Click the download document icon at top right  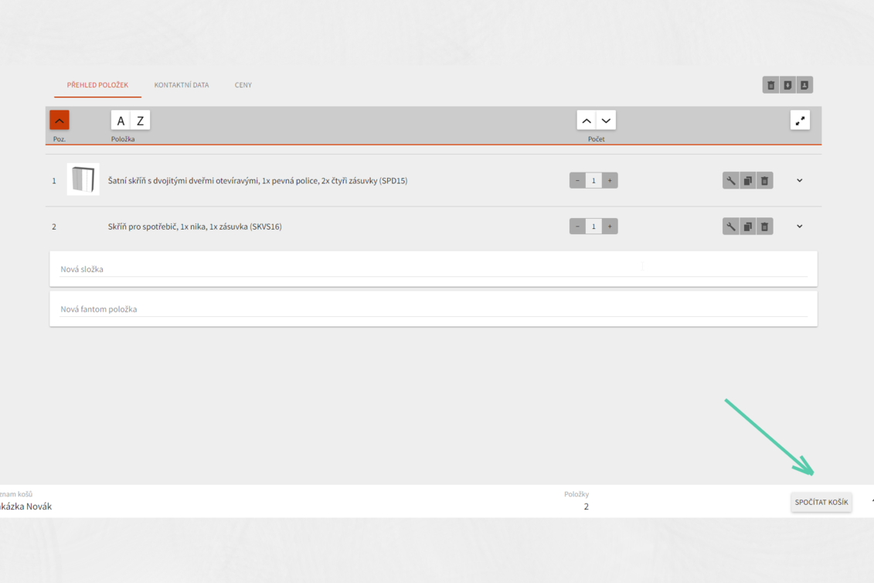click(787, 85)
